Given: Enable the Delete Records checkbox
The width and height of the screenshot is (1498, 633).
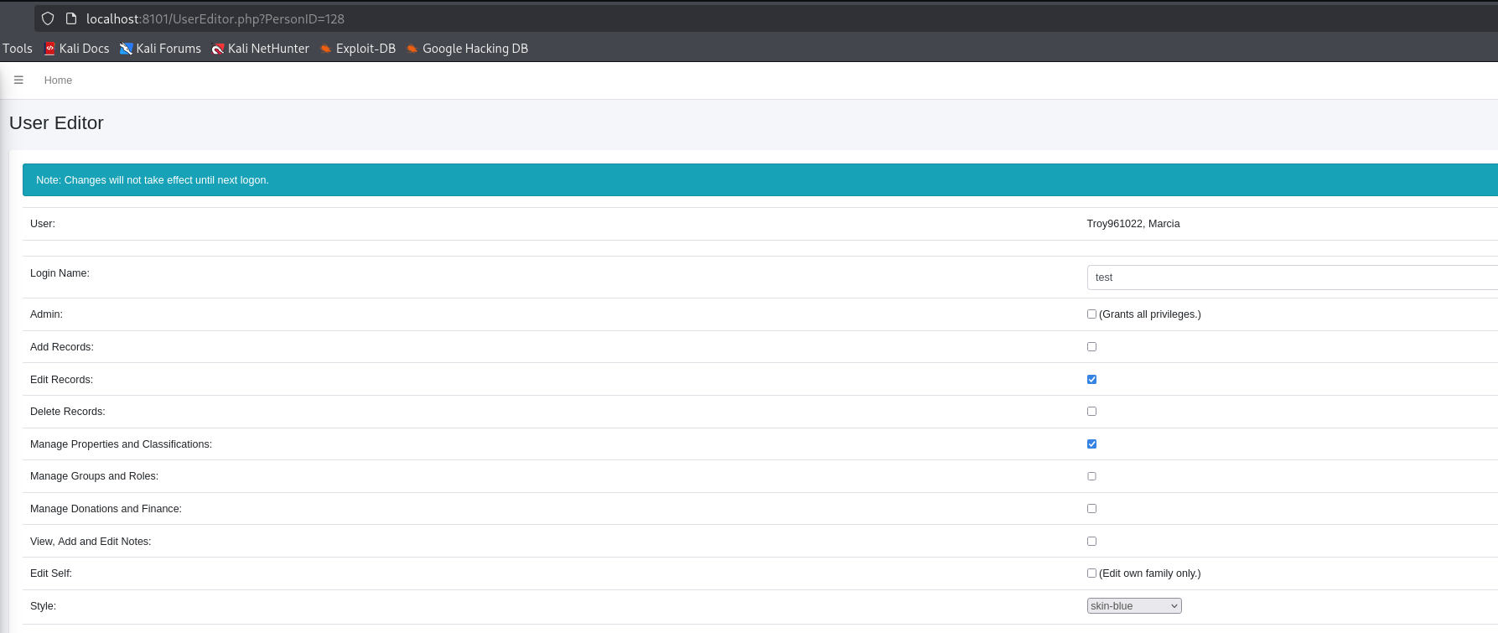Looking at the screenshot, I should (x=1091, y=411).
